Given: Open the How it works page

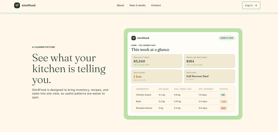Looking at the screenshot, I should [x=138, y=5].
